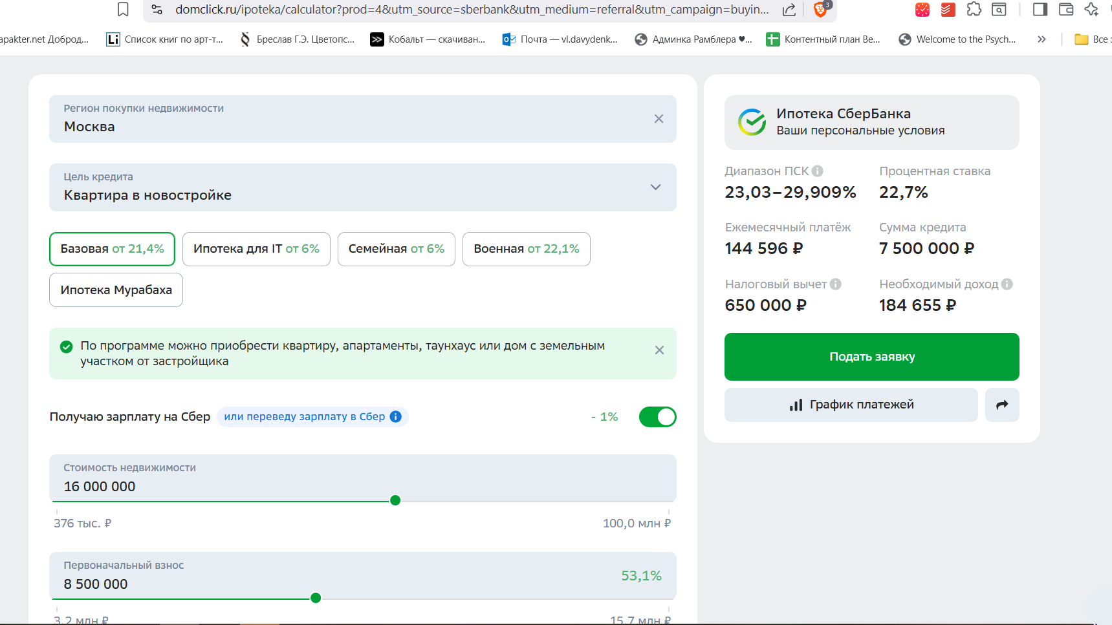Click the '376 тыс. ₽' slider minimum label

point(83,524)
